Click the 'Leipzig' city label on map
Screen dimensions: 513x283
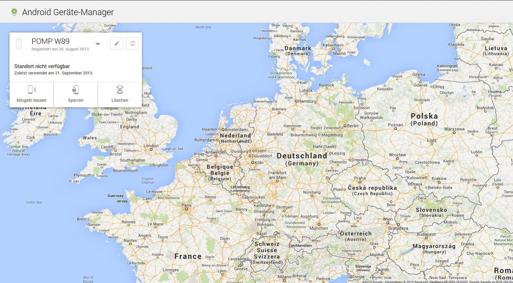[339, 153]
